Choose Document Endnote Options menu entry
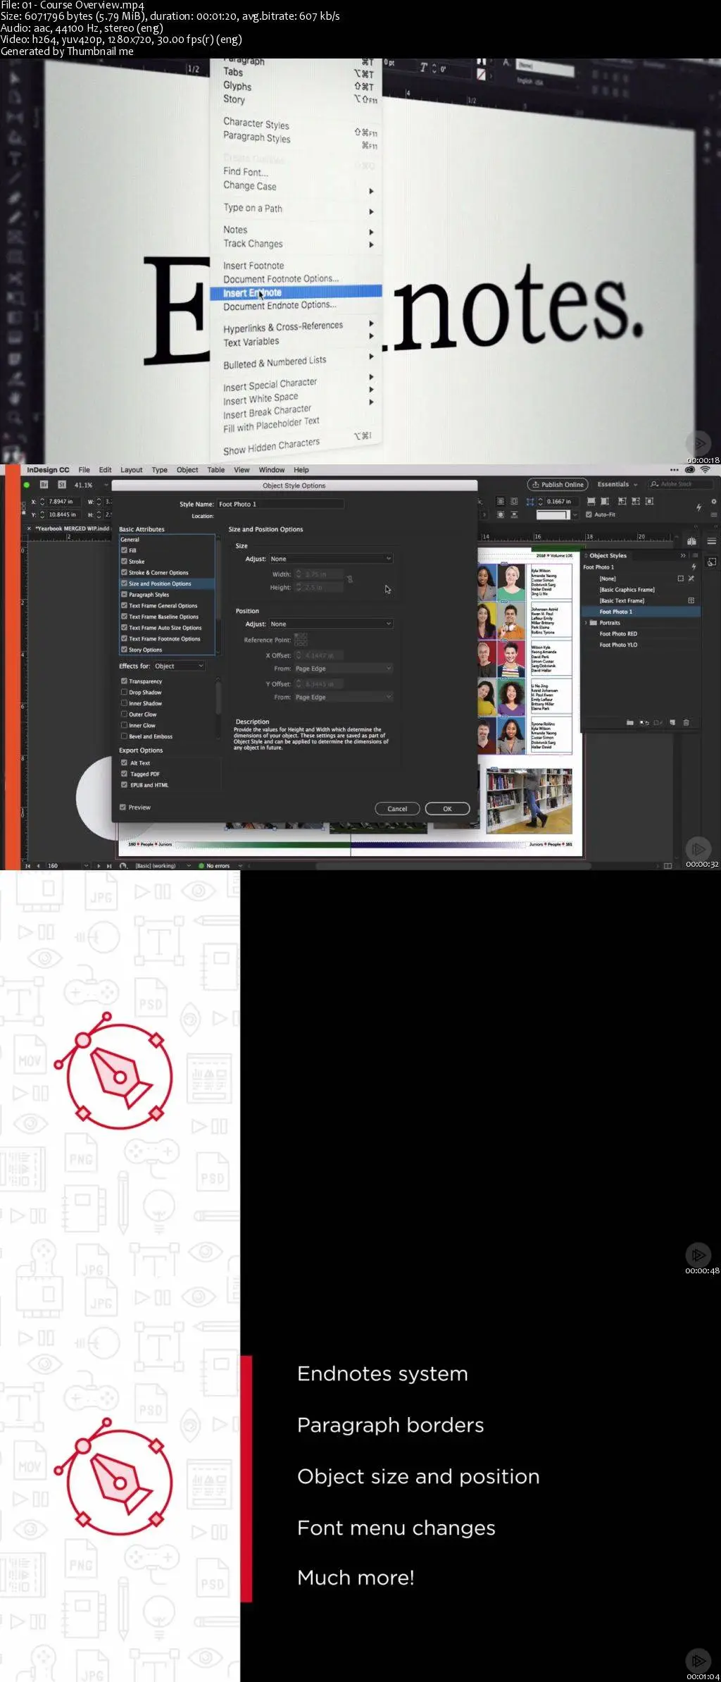 click(x=280, y=306)
